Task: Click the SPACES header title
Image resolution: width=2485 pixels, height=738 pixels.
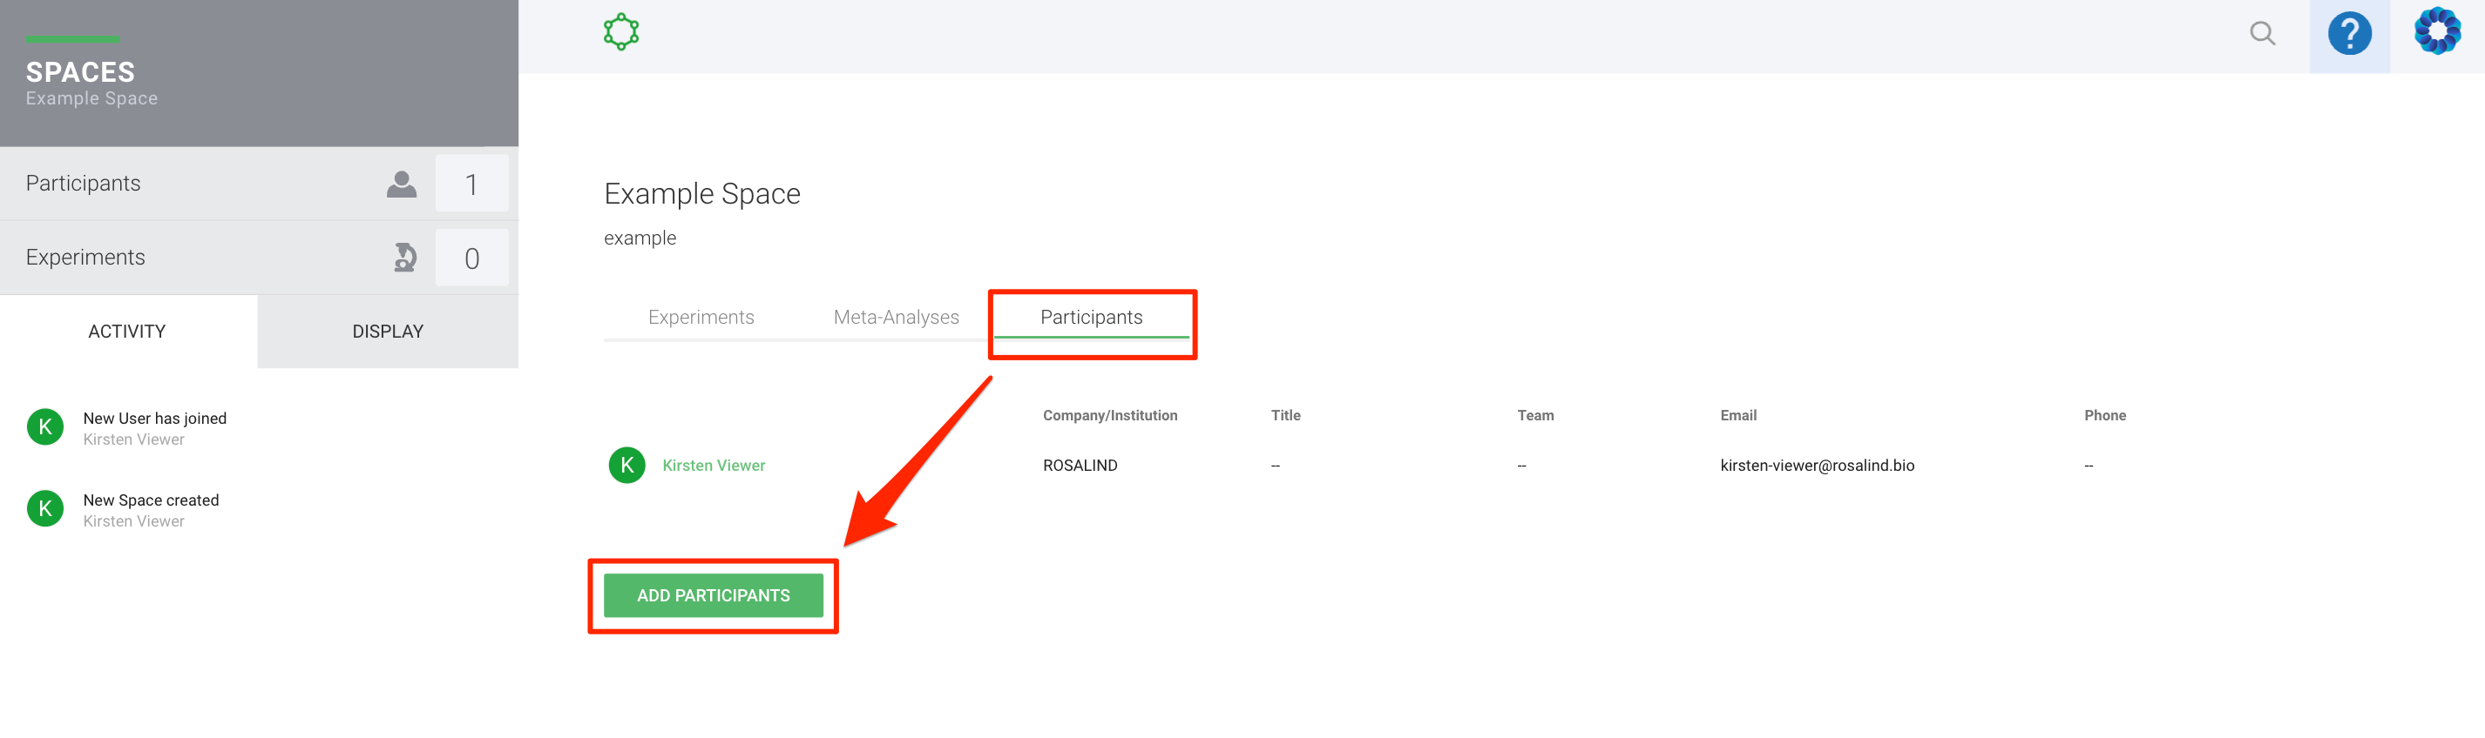Action: tap(80, 72)
